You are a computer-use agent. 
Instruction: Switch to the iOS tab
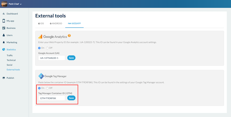click(x=41, y=23)
